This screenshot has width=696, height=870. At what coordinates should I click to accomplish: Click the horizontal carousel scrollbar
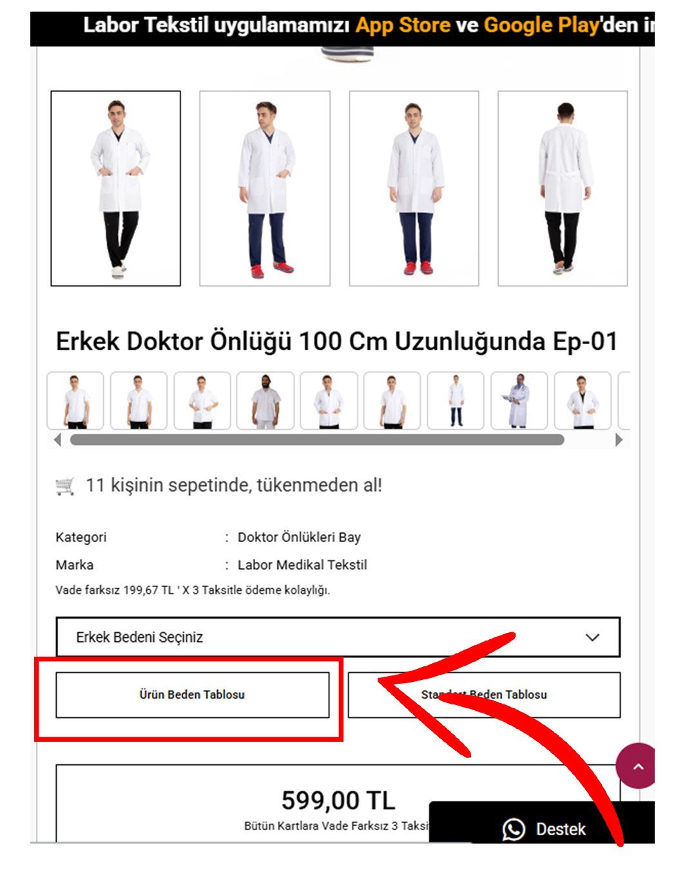[x=317, y=440]
